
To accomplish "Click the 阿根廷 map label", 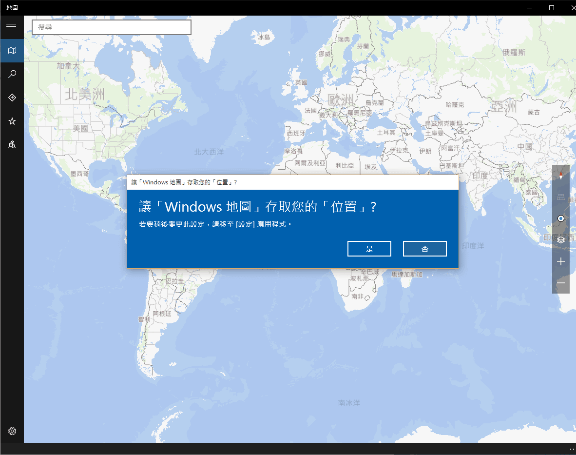I will [162, 314].
